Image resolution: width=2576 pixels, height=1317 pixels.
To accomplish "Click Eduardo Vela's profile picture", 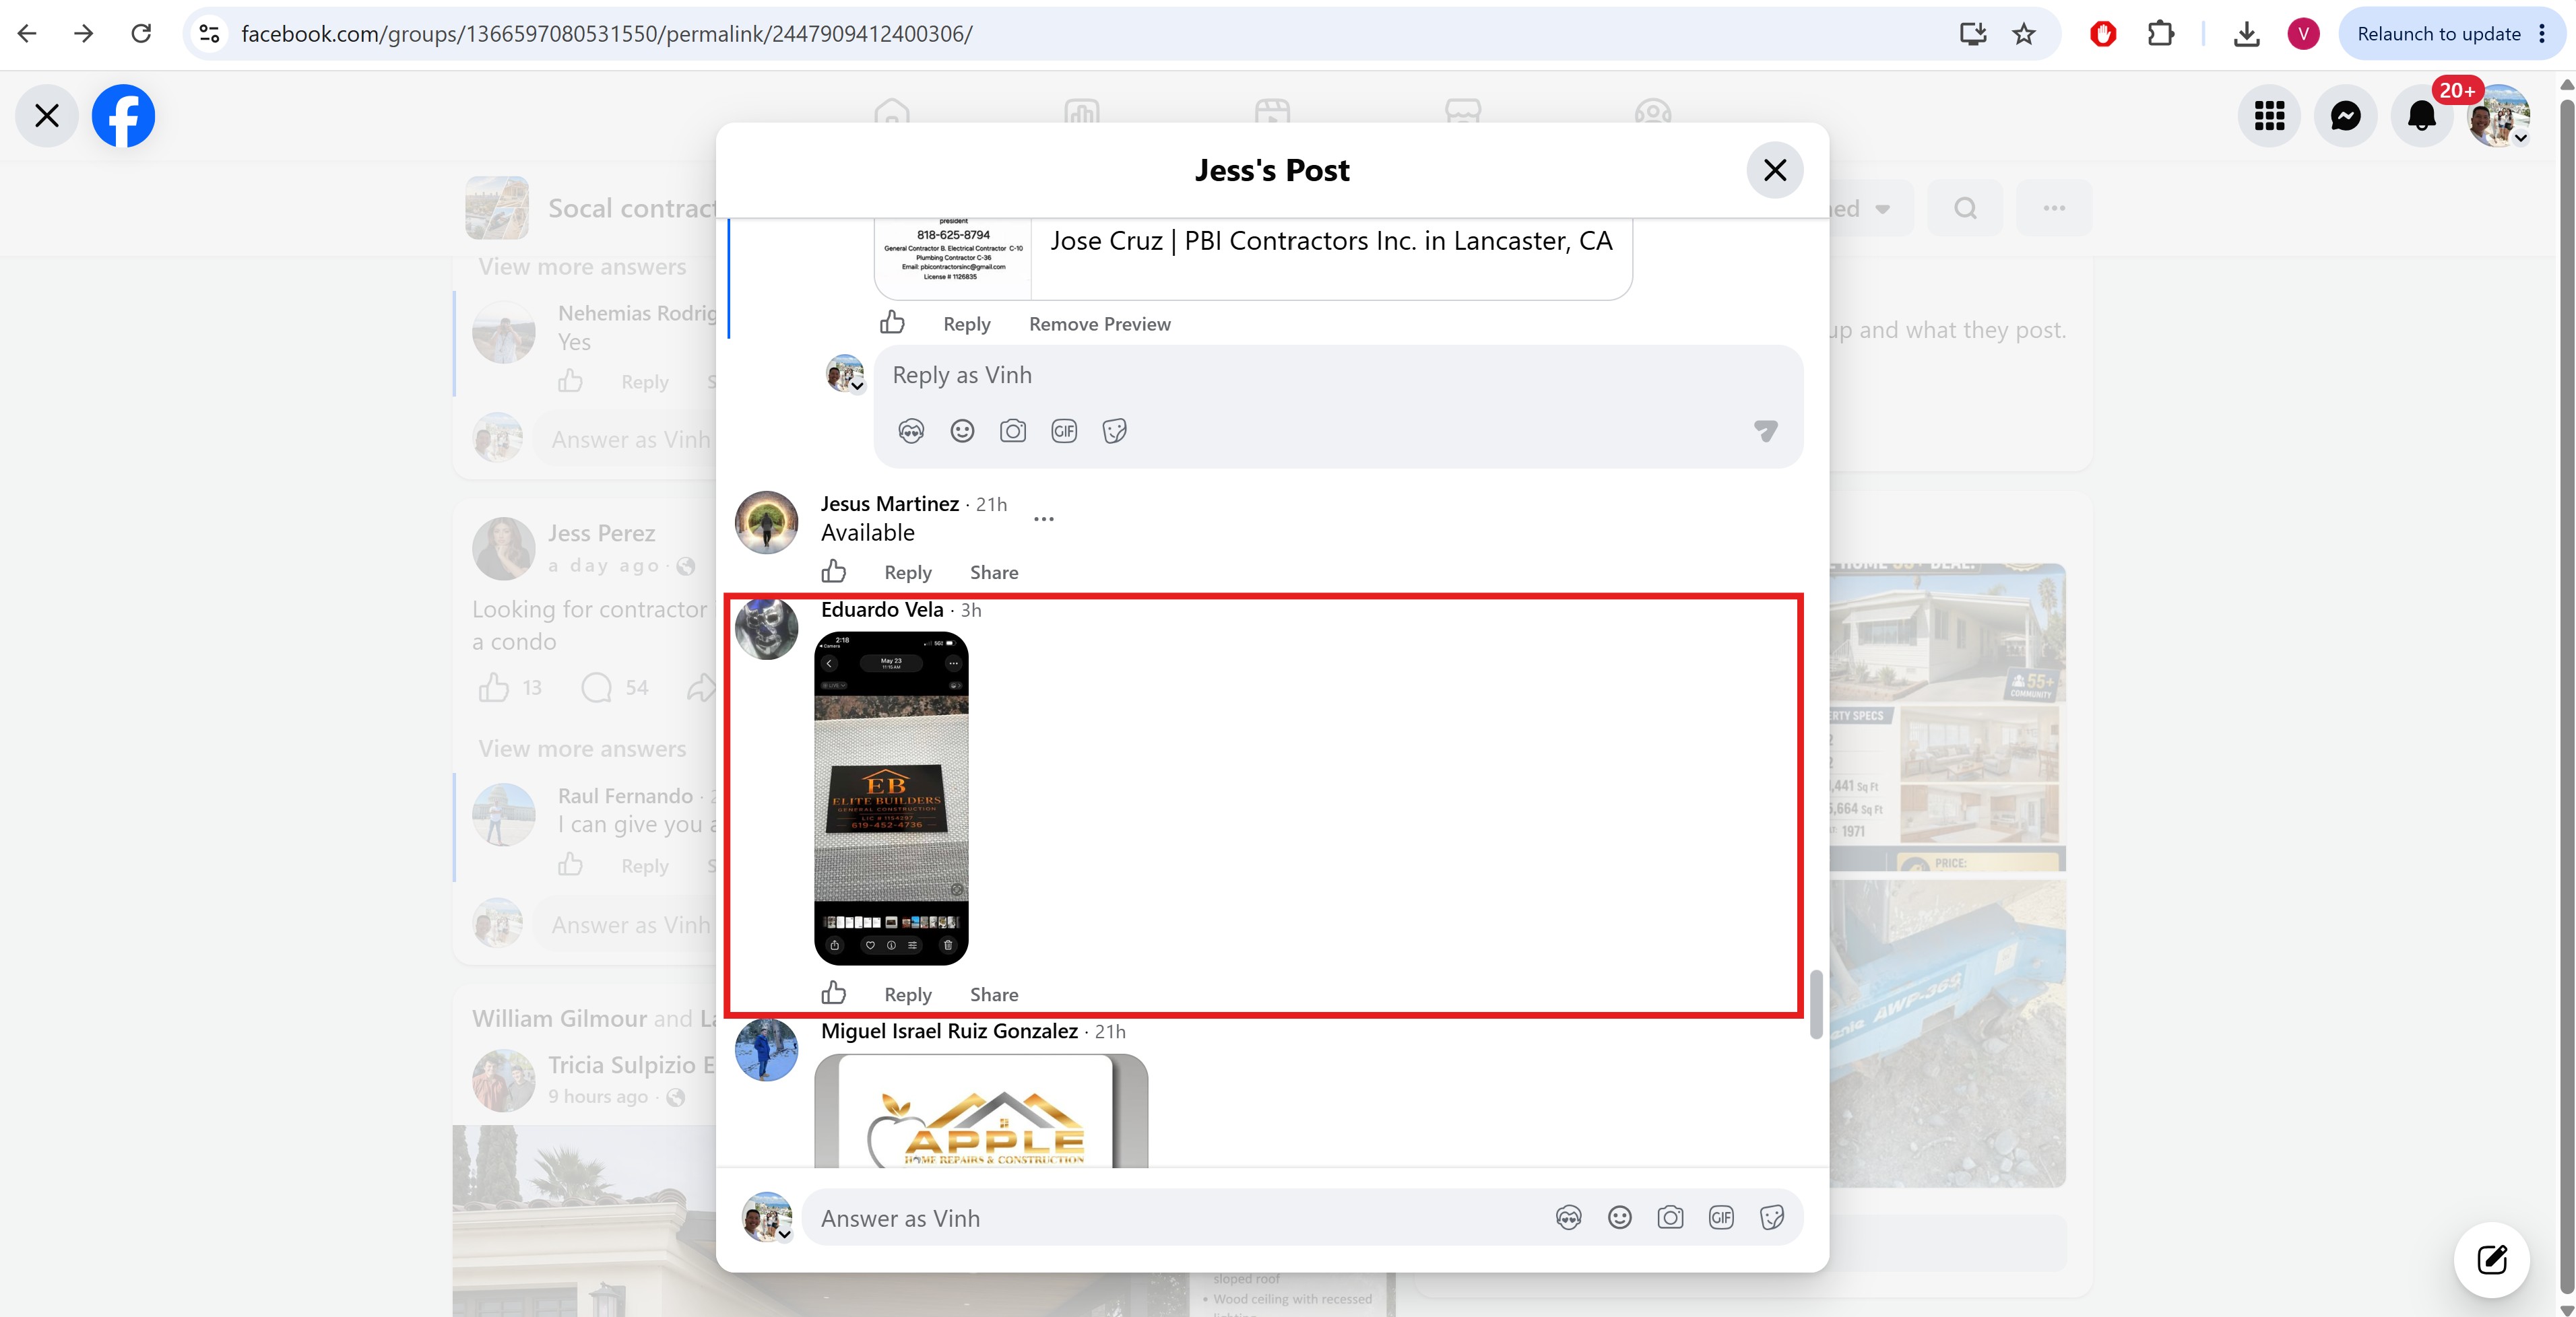I will [x=766, y=628].
